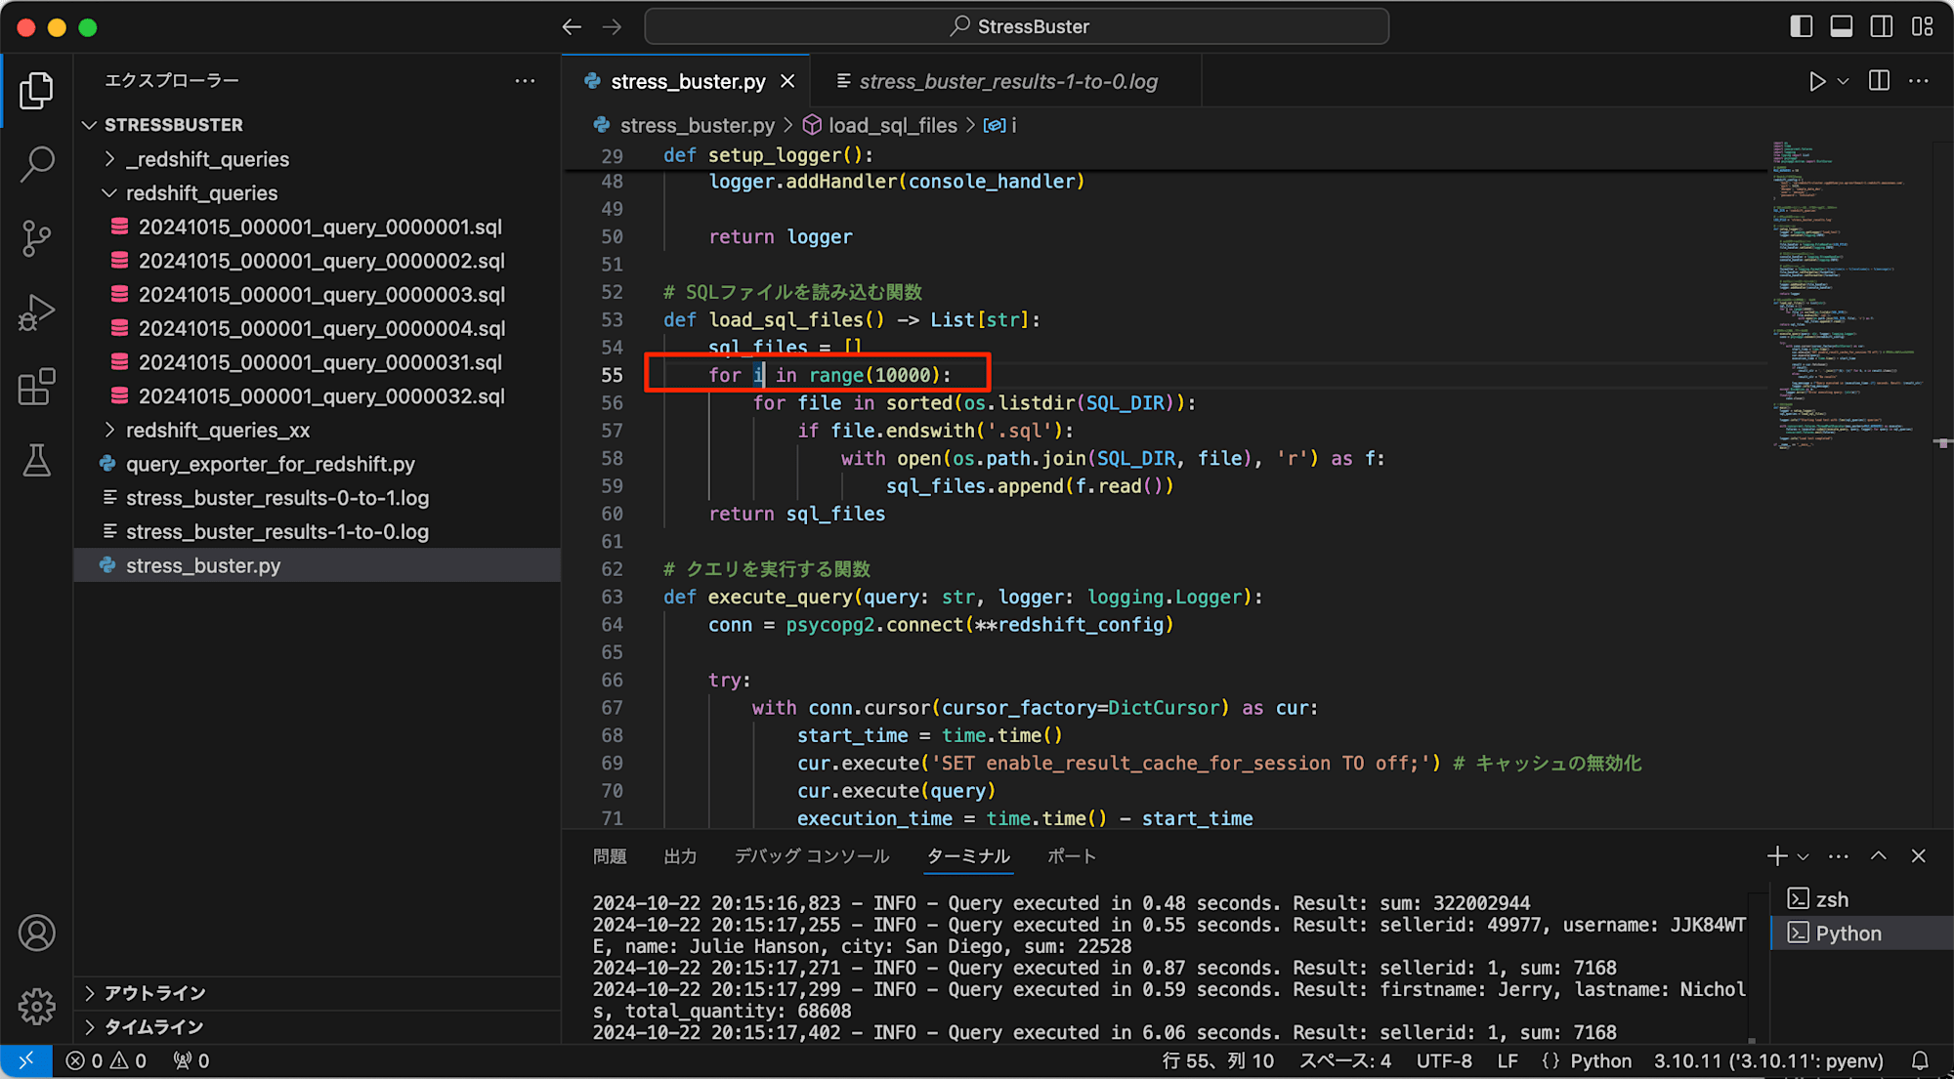Open new terminal profile dropdown arrow

click(x=1804, y=856)
